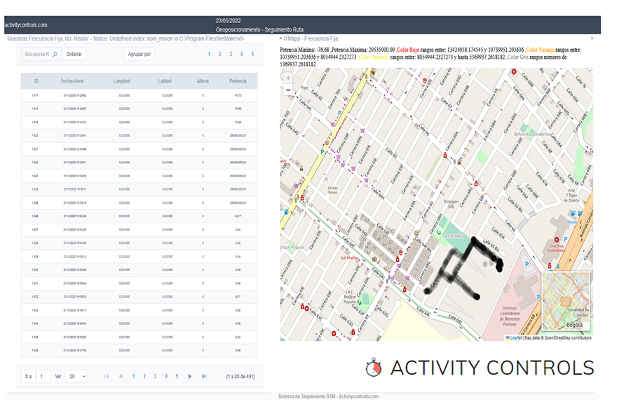Click the 'Color Rojo' legend text
The image size is (624, 418).
407,50
